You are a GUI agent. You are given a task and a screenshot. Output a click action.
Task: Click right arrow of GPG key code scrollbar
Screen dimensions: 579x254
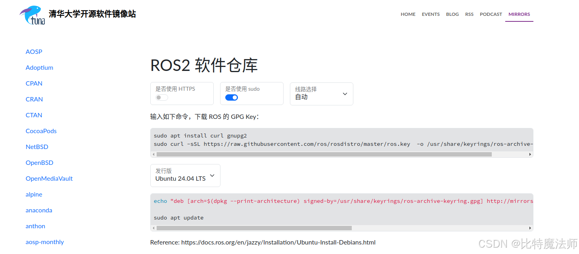pyautogui.click(x=530, y=154)
